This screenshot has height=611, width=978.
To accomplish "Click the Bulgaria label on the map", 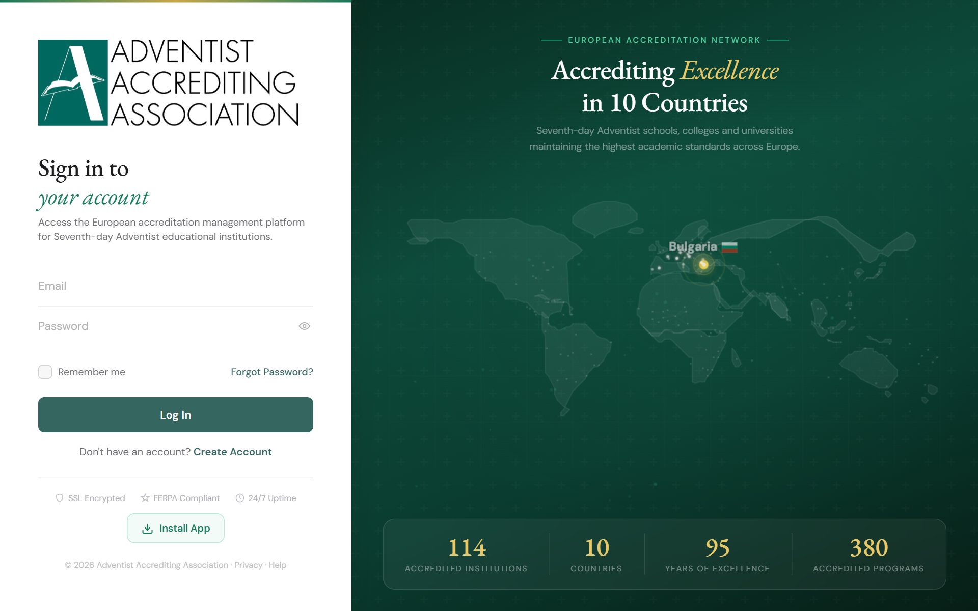I will (693, 246).
